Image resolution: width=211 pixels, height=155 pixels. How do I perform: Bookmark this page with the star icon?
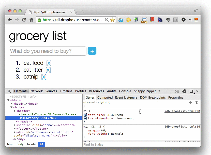(112, 20)
